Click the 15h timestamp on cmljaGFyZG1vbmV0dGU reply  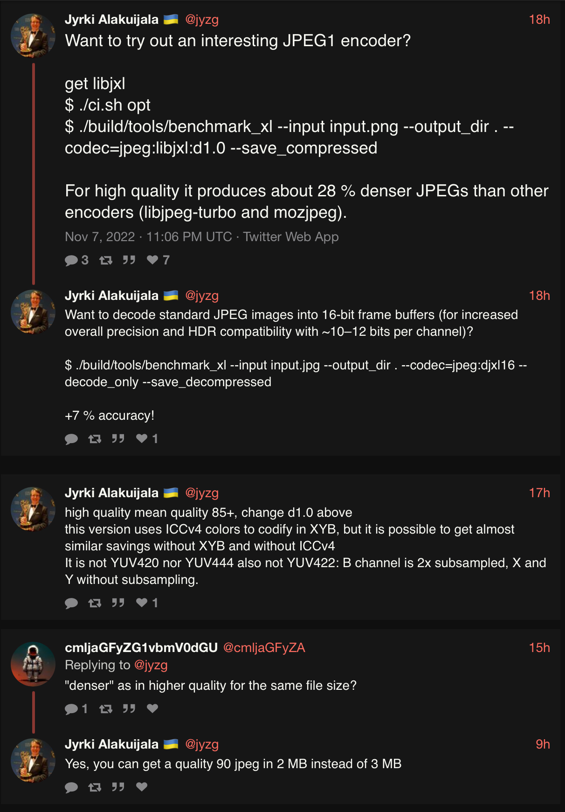pyautogui.click(x=539, y=647)
